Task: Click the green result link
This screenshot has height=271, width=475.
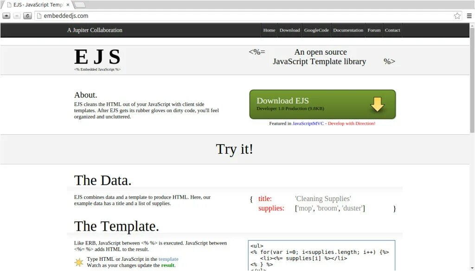Action: coord(167,265)
